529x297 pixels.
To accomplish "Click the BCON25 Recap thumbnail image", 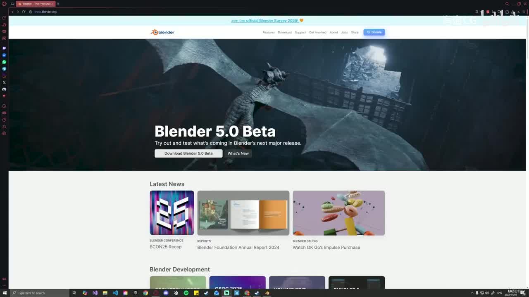I will [172, 213].
